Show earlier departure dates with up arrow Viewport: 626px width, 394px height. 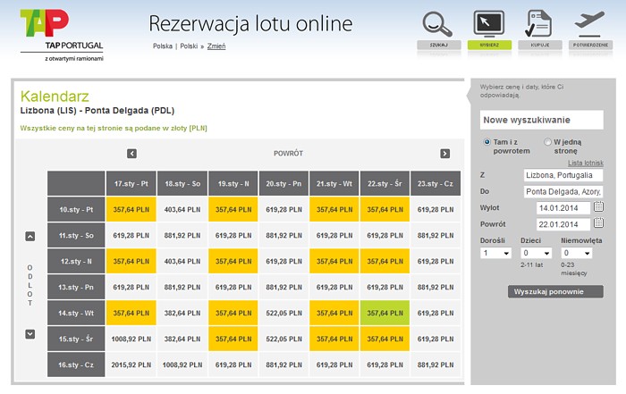tap(30, 236)
